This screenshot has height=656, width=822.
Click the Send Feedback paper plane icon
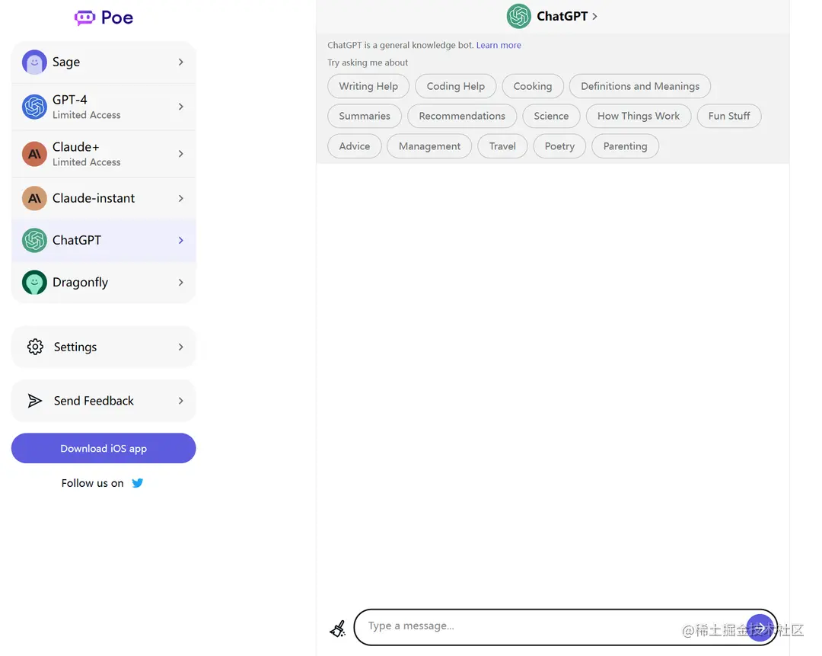click(34, 401)
